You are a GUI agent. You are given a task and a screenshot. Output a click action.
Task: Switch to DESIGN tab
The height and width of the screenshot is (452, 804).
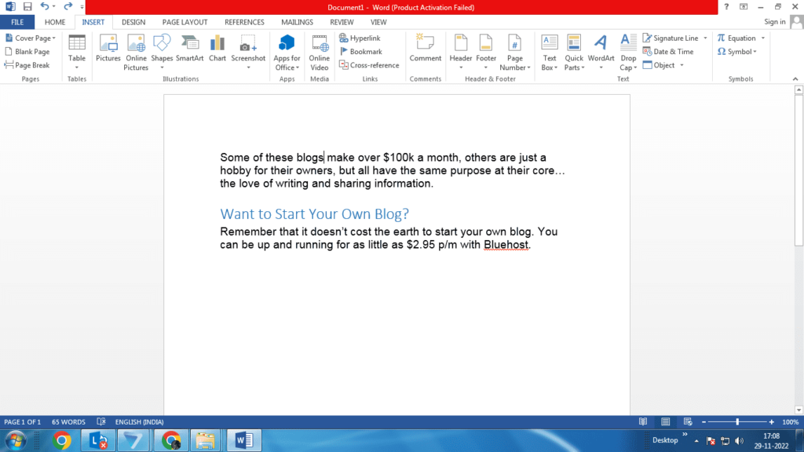pos(133,22)
